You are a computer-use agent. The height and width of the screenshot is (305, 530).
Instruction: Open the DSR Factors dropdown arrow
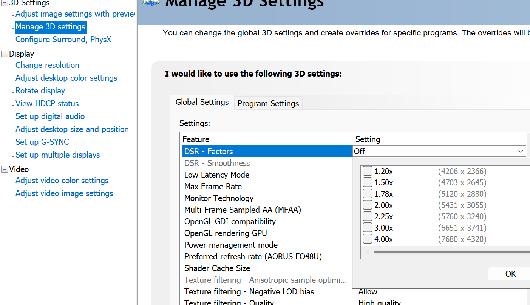[x=521, y=151]
